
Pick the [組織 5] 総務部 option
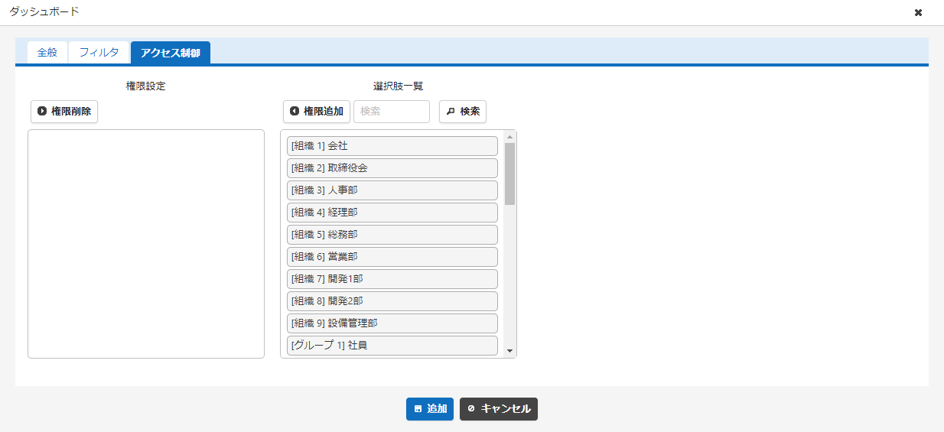(392, 234)
